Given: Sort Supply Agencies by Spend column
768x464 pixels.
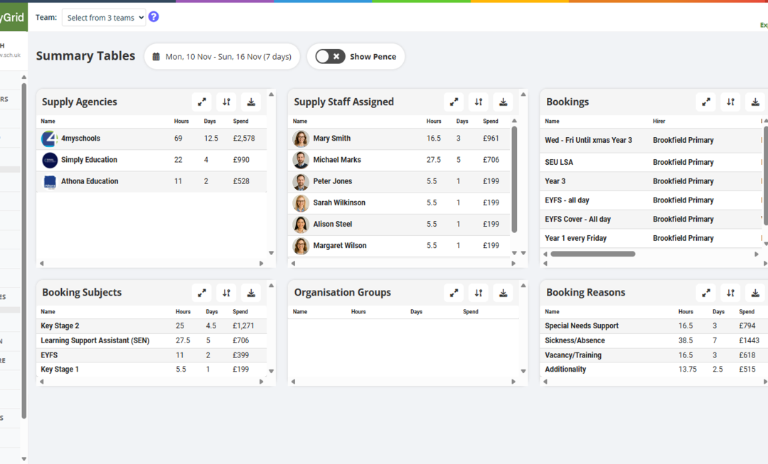Looking at the screenshot, I should pyautogui.click(x=240, y=122).
